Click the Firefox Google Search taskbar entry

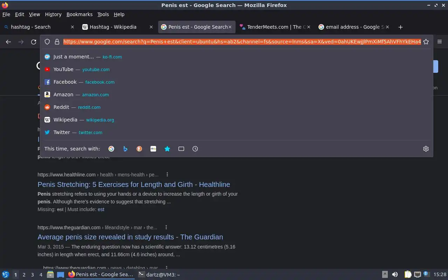pos(101,275)
